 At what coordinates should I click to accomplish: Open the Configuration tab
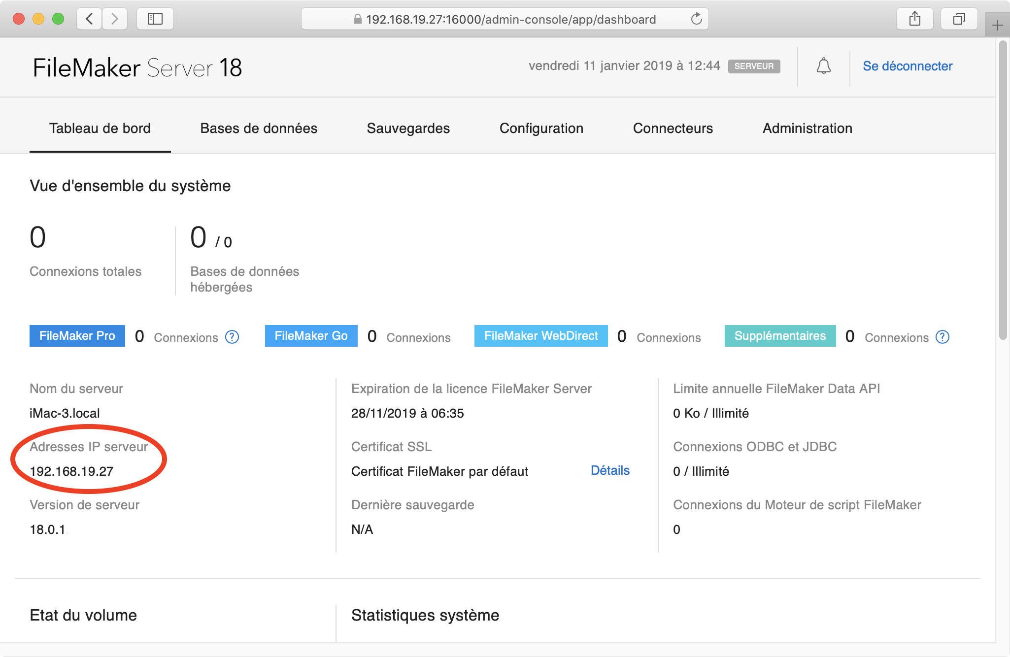541,129
